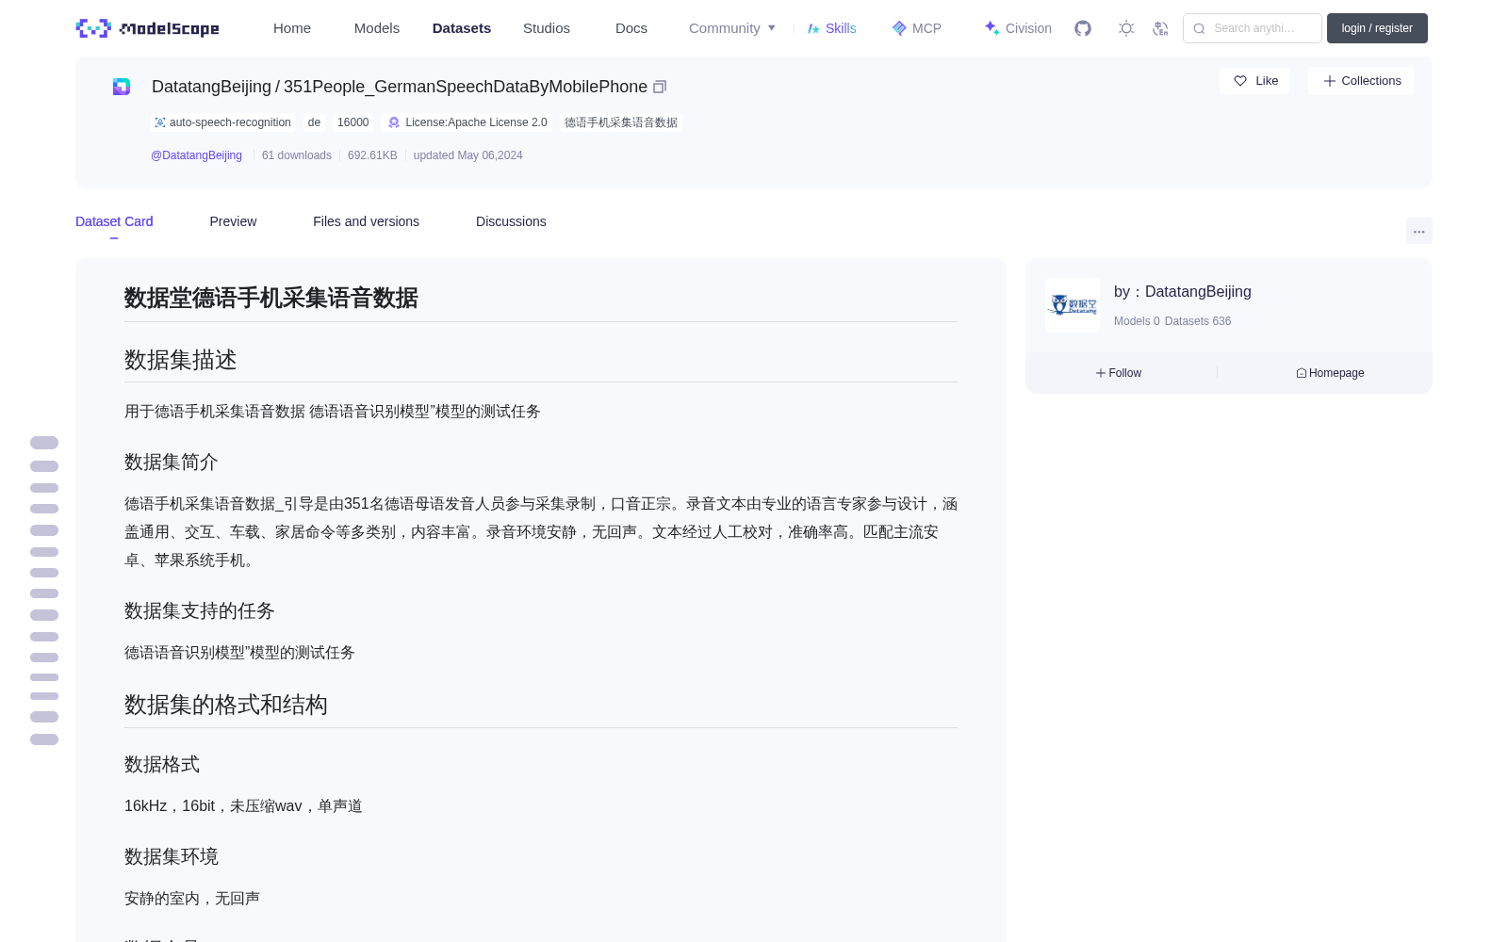Click the Follow plus icon
Image resolution: width=1508 pixels, height=942 pixels.
click(x=1101, y=373)
